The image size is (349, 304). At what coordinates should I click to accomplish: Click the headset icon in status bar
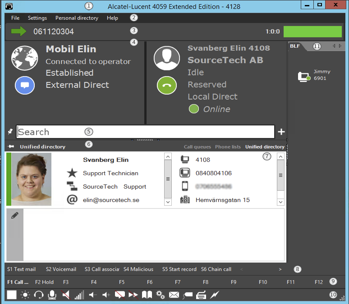(38, 295)
